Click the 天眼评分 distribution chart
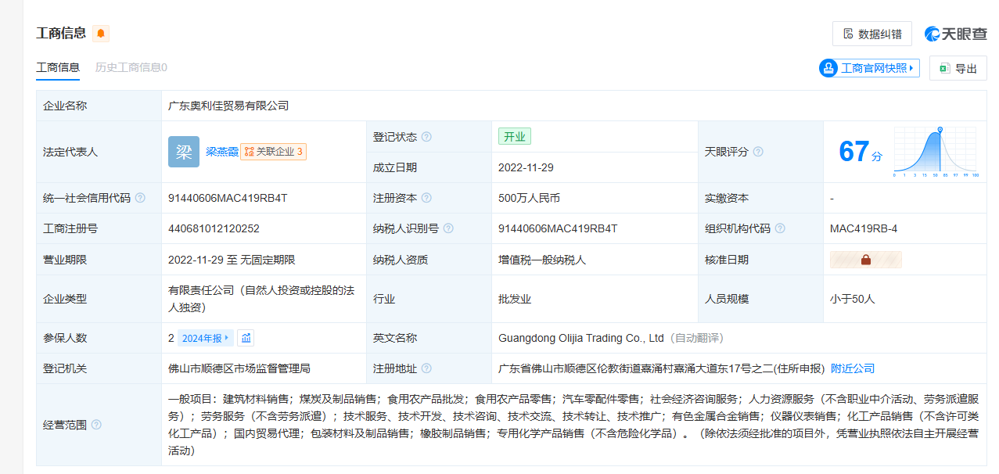This screenshot has height=474, width=999. coord(936,152)
